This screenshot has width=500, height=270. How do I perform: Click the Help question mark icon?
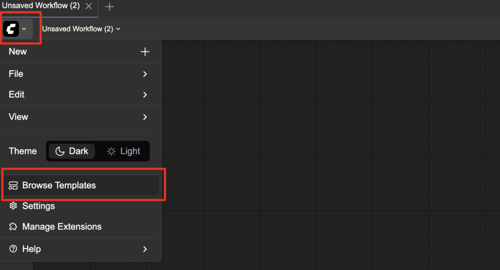(14, 249)
